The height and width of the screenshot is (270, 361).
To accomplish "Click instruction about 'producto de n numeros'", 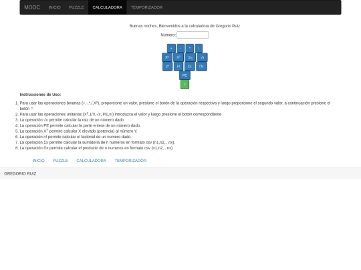I will coord(96,148).
